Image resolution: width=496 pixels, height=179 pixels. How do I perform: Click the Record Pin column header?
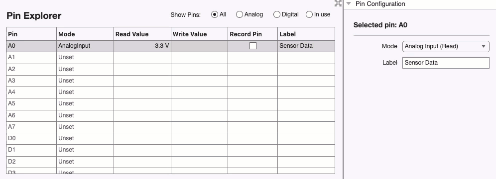253,34
